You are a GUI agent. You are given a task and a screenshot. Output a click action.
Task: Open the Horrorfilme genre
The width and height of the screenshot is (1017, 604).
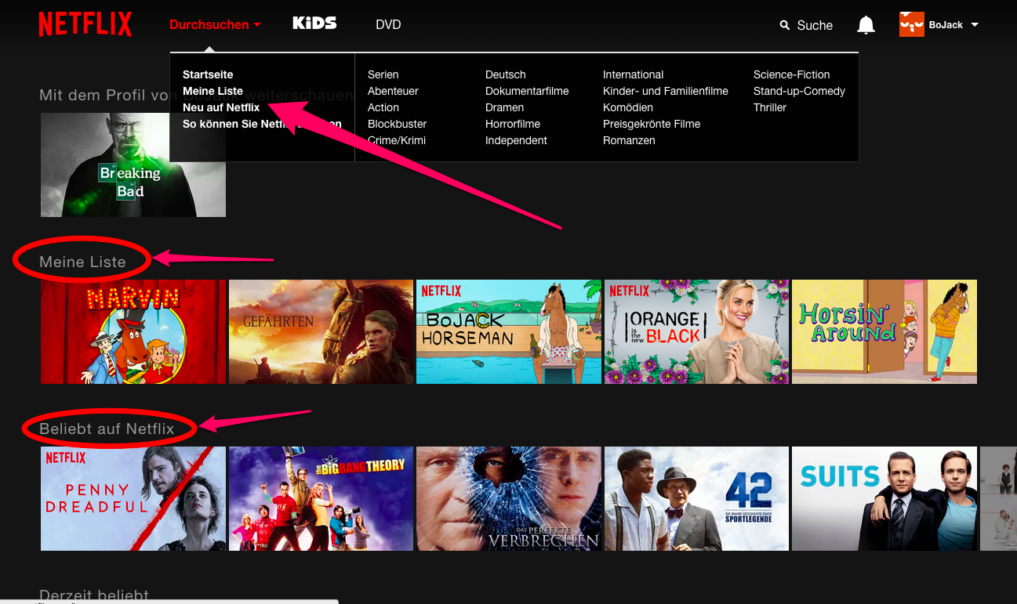tap(512, 124)
